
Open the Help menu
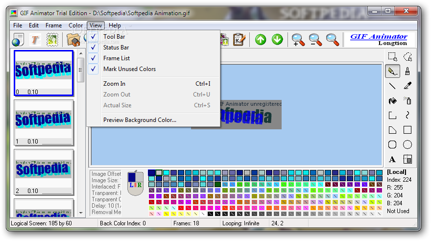[115, 25]
